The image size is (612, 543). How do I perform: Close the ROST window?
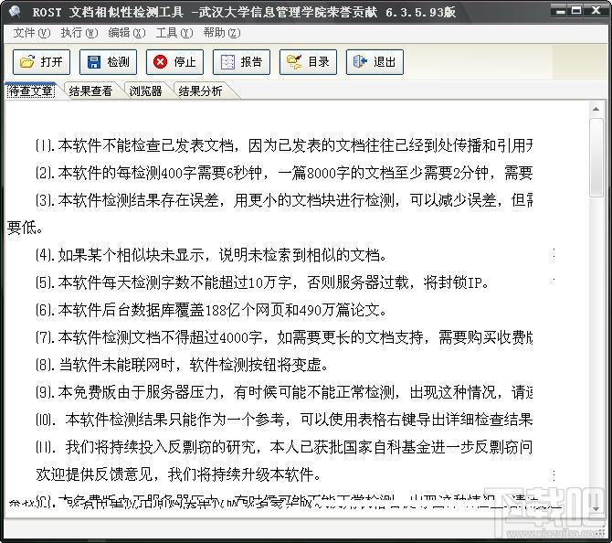596,11
